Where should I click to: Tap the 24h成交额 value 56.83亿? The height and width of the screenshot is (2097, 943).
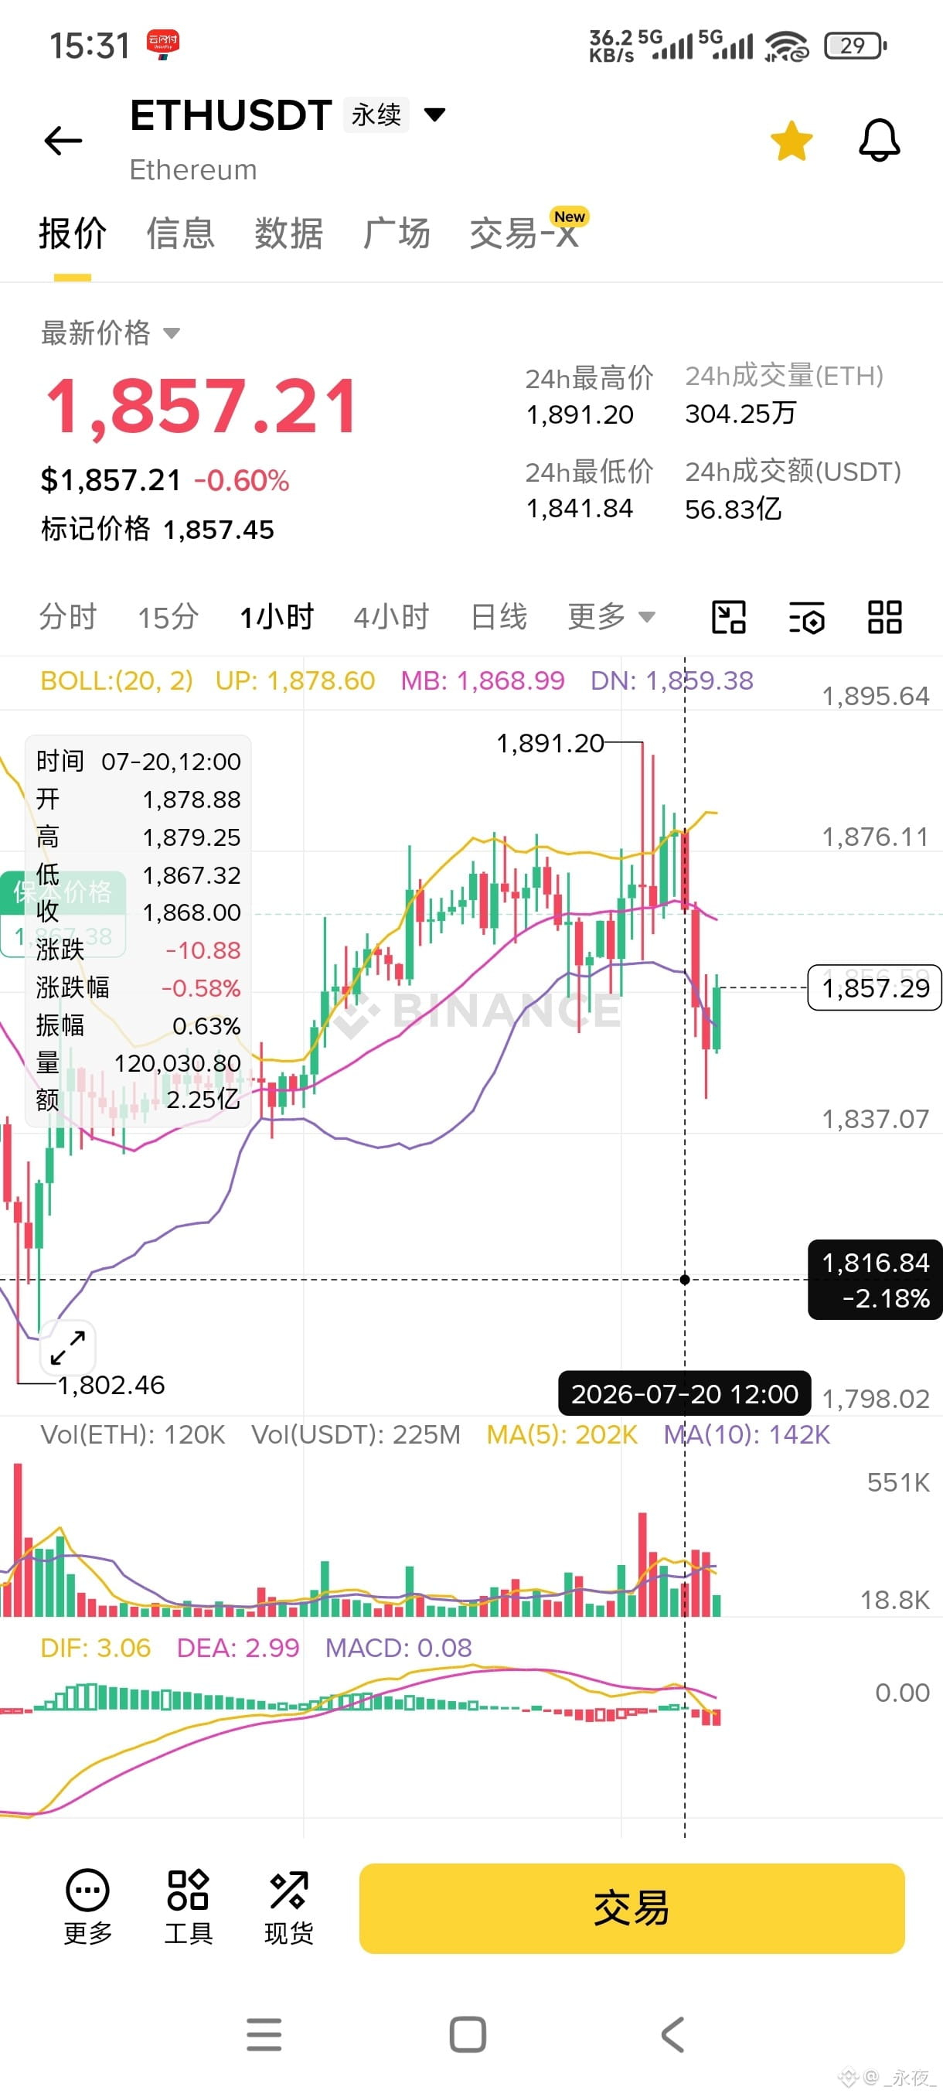(733, 510)
